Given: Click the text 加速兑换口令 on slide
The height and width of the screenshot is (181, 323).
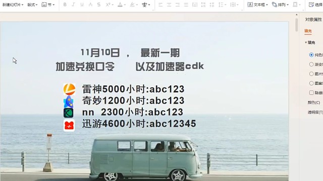Looking at the screenshot, I should pos(85,67).
